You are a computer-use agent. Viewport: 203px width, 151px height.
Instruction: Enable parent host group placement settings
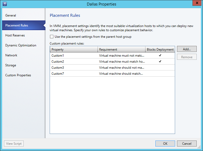52,37
